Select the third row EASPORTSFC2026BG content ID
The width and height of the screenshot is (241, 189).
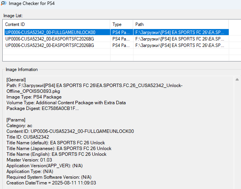click(x=49, y=45)
